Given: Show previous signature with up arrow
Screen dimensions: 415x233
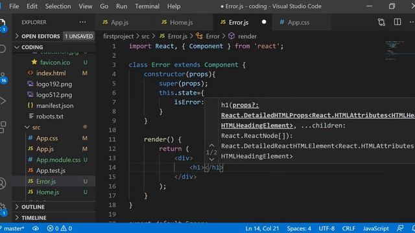Looking at the screenshot, I should pyautogui.click(x=211, y=146).
